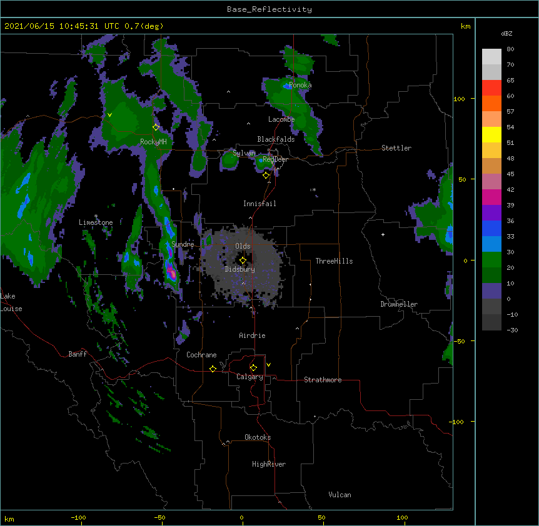Image resolution: width=539 pixels, height=526 pixels.
Task: Click the Okotoks city label
Action: pyautogui.click(x=258, y=437)
